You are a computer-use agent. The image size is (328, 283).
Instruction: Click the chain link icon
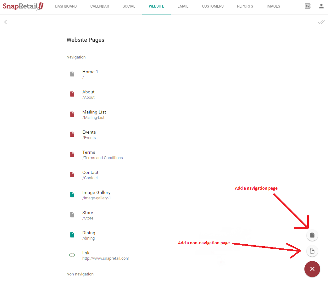[72, 255]
